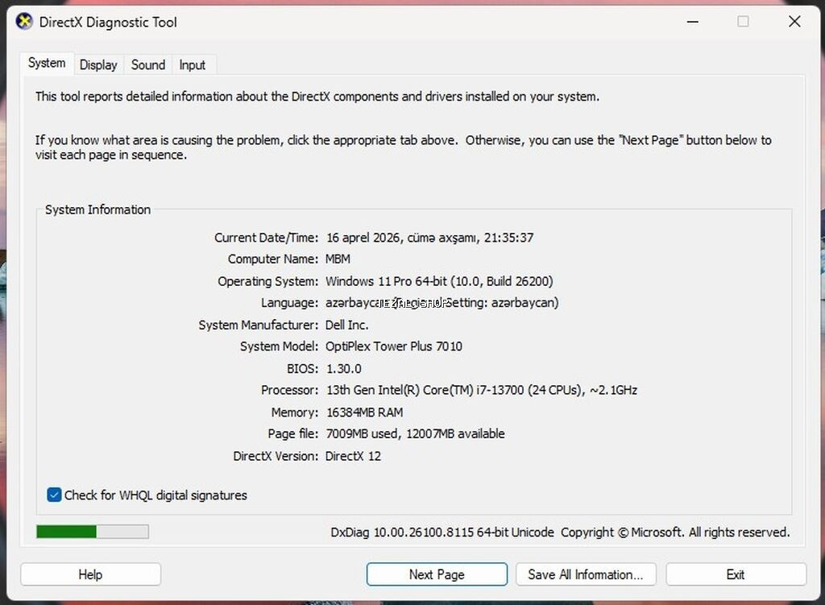Click the Next Page button
Image resolution: width=825 pixels, height=605 pixels.
coord(436,574)
